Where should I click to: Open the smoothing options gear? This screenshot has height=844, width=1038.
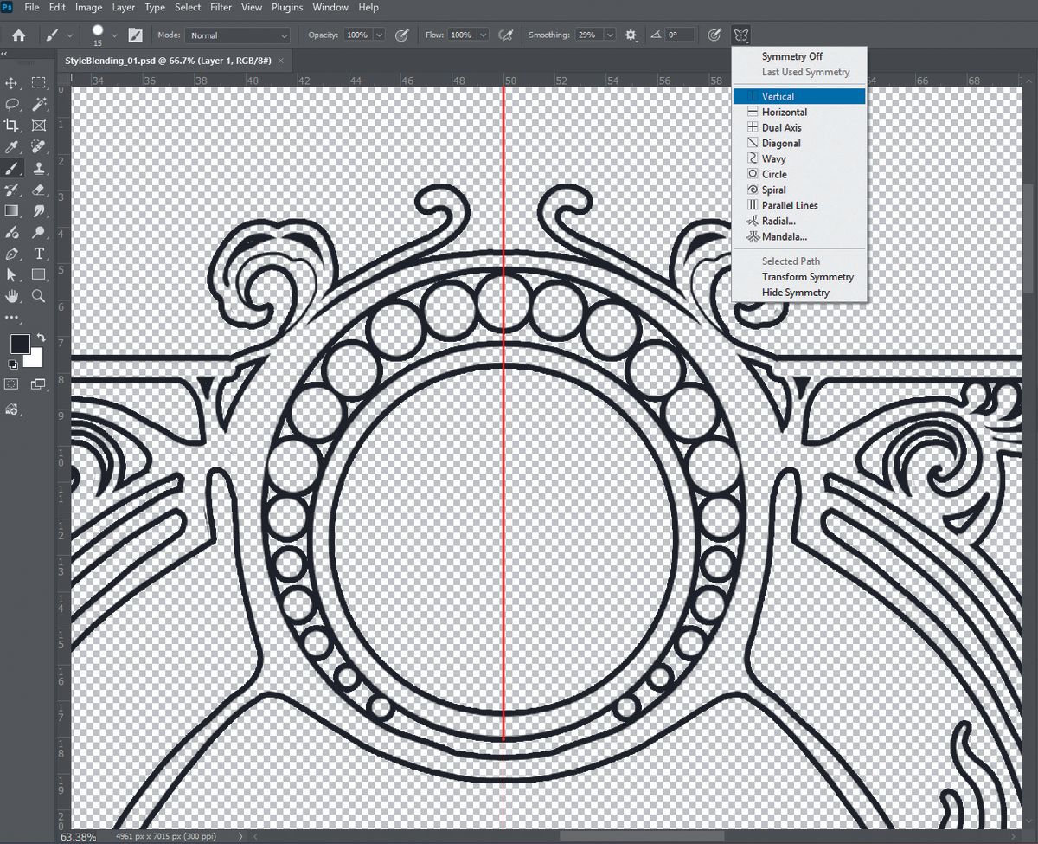click(x=631, y=35)
